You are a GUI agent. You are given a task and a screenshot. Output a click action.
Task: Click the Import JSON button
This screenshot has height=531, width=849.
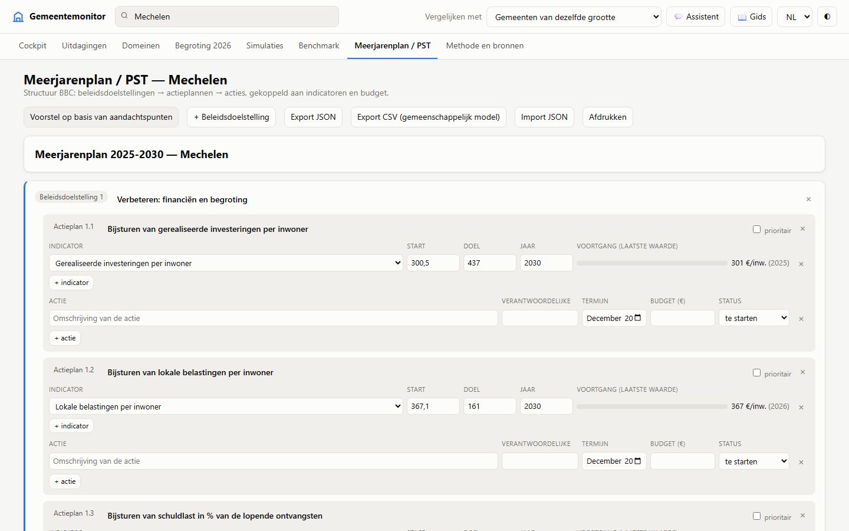pyautogui.click(x=544, y=117)
